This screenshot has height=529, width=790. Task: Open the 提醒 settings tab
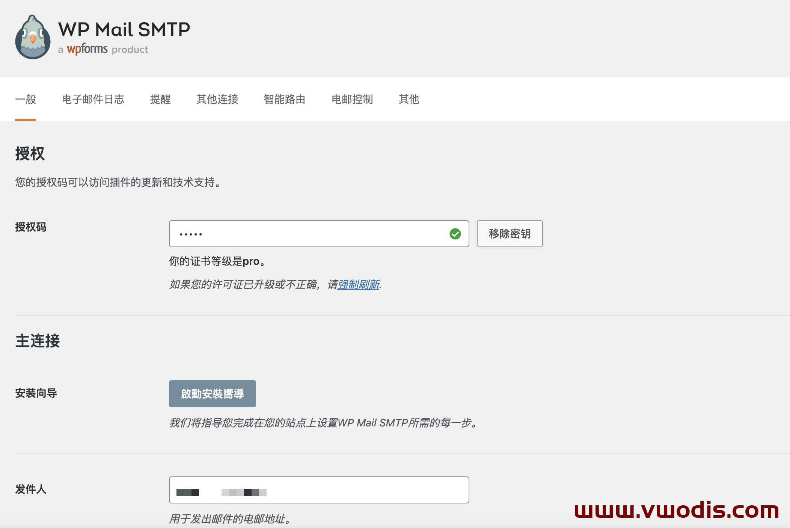click(x=161, y=99)
